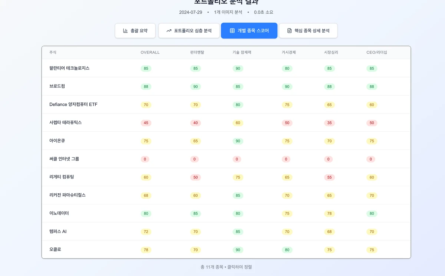The height and width of the screenshot is (276, 445).
Task: Select the 이노데이터 row name
Action: (x=59, y=213)
